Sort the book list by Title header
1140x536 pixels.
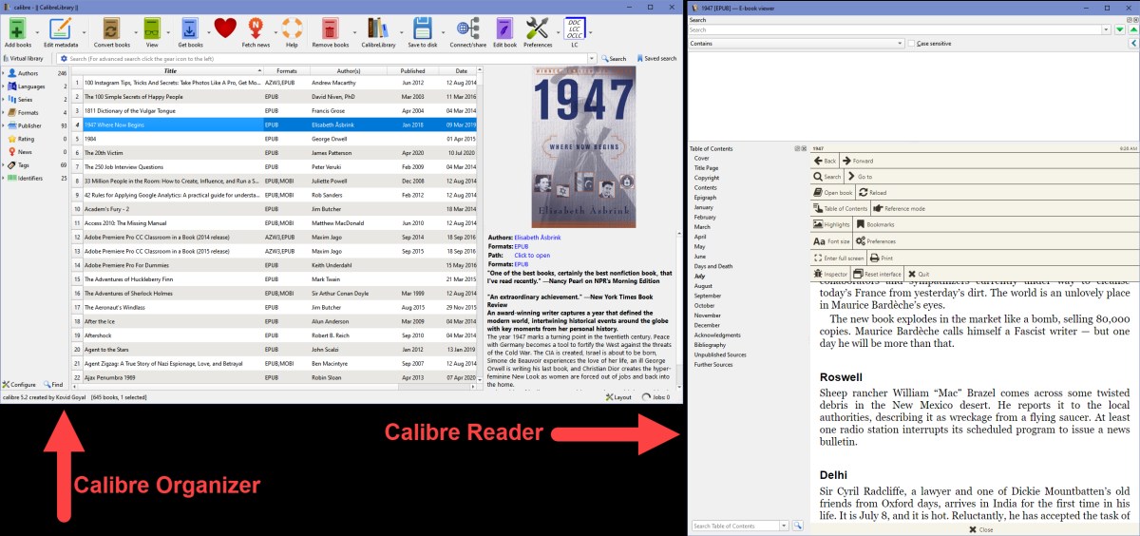tap(169, 70)
